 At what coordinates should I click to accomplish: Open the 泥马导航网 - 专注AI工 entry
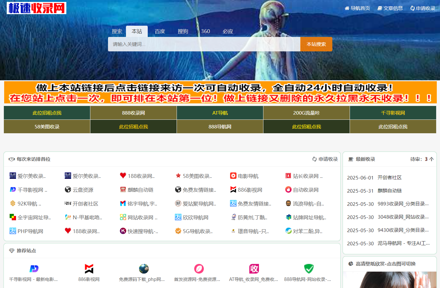404,243
